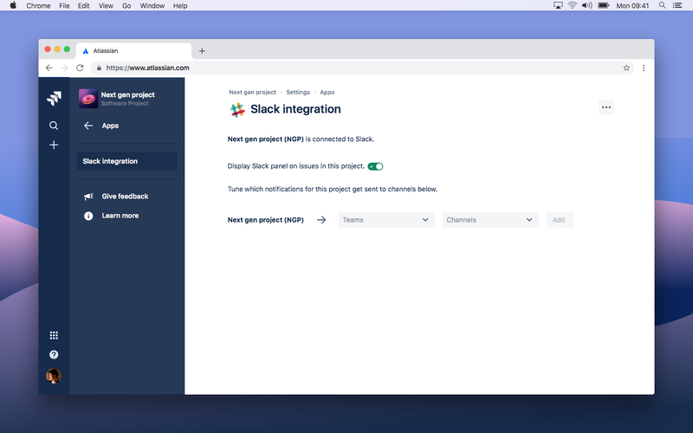Click the Jira logo in sidebar
The image size is (693, 433).
coord(54,98)
